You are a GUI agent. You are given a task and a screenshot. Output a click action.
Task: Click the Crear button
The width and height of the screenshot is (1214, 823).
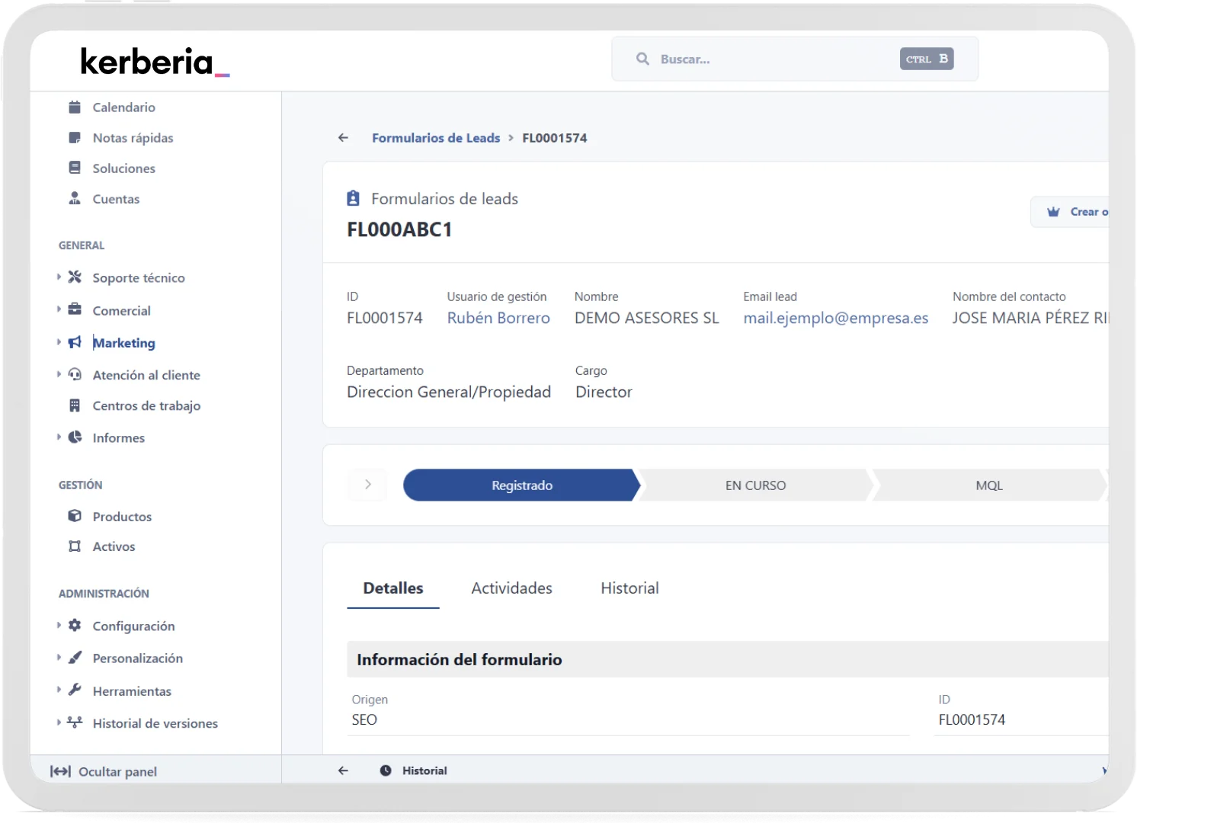coord(1070,212)
